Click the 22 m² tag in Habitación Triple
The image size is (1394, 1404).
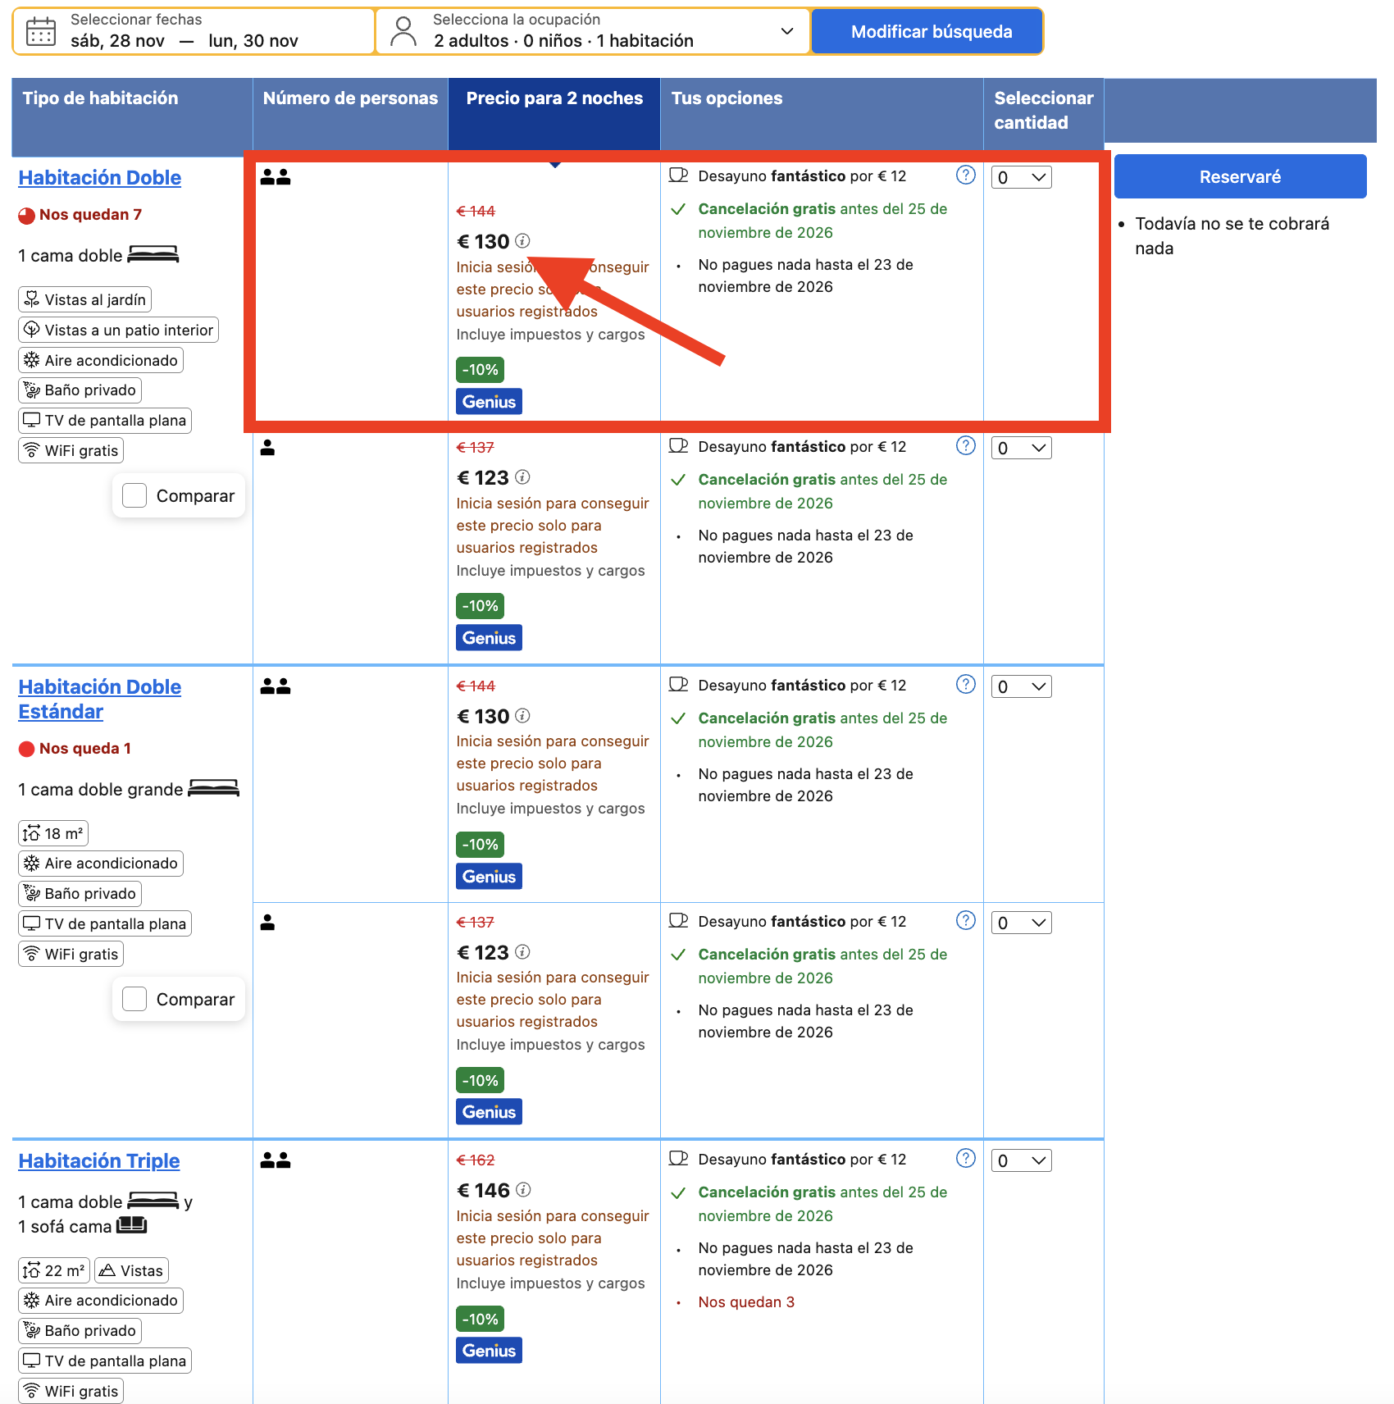[54, 1270]
